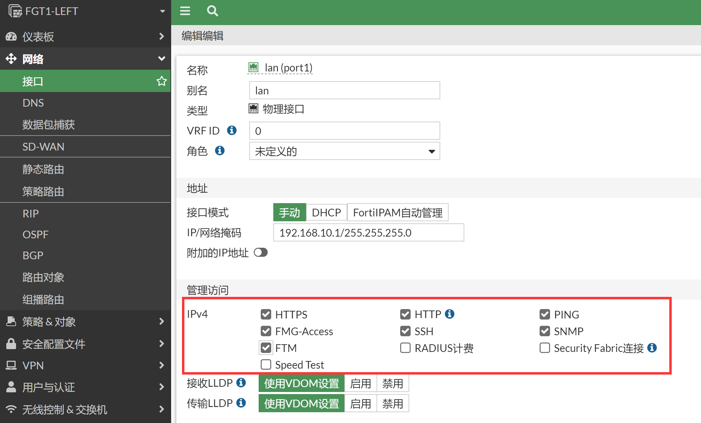Uncheck the HTTPS checkbox
The width and height of the screenshot is (701, 423).
266,314
